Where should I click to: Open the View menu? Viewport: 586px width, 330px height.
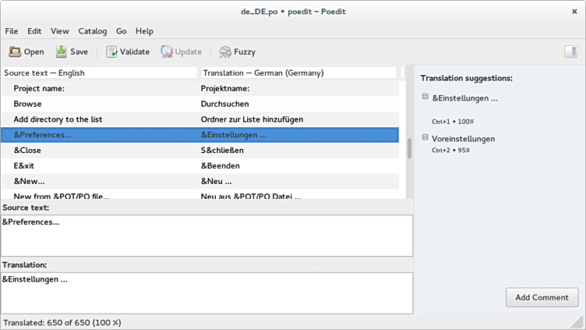pyautogui.click(x=60, y=31)
